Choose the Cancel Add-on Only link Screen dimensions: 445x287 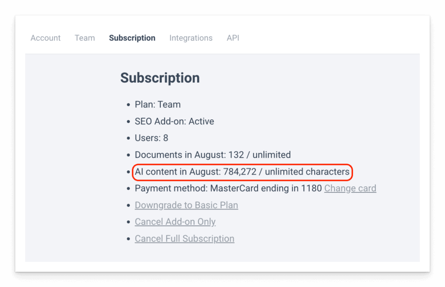[175, 222]
